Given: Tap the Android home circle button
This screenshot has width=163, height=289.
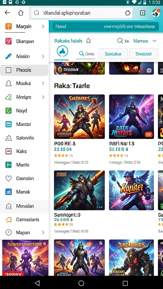Looking at the screenshot, I should tap(81, 283).
